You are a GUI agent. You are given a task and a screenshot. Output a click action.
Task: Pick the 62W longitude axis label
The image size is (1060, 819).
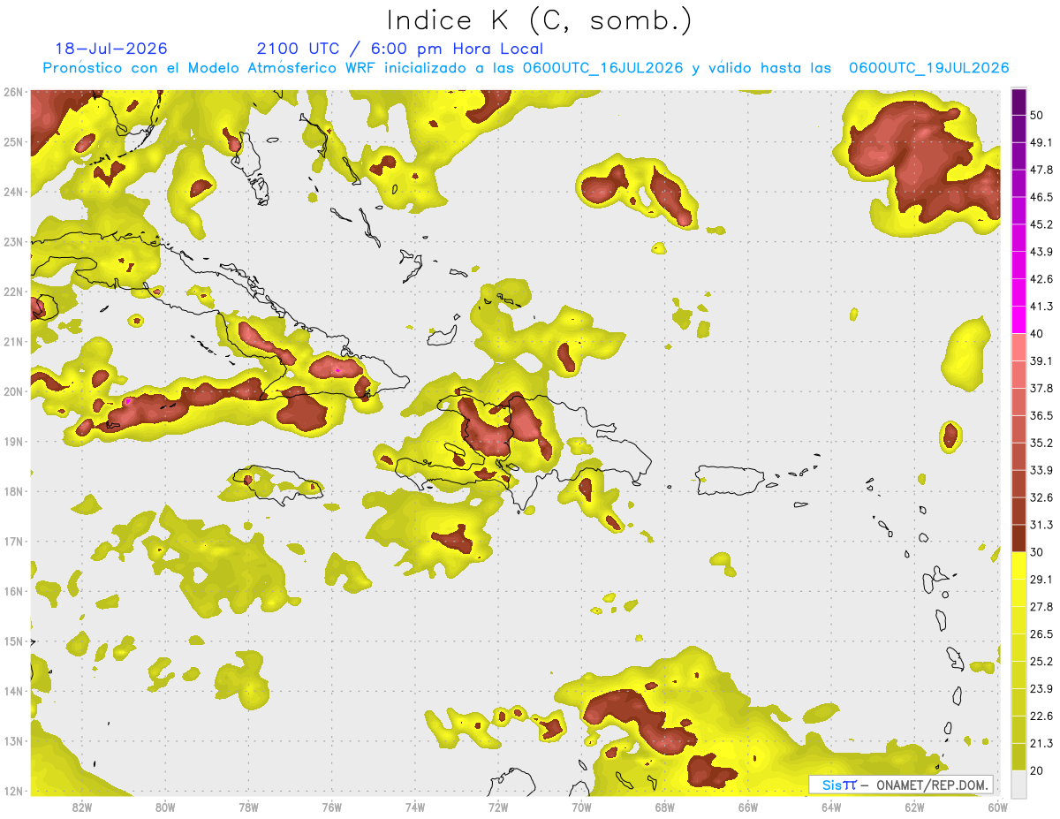914,807
